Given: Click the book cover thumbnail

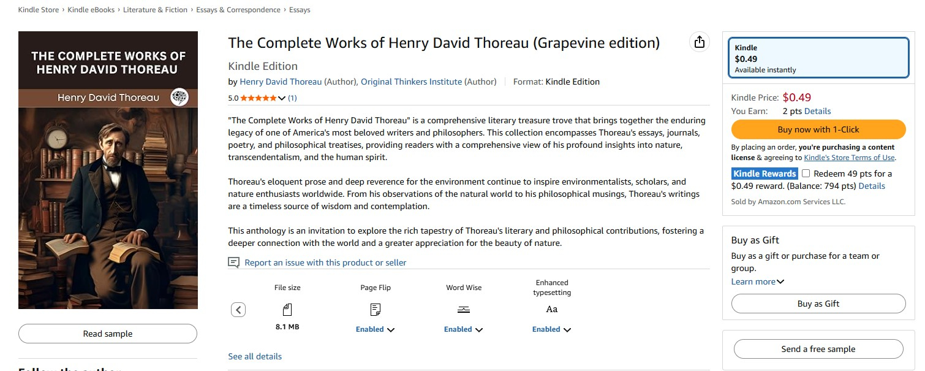Looking at the screenshot, I should point(108,170).
